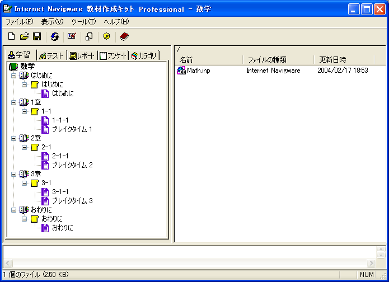Screen dimensions: 389x282
Task: Select the 学習 tab
Action: (x=21, y=55)
